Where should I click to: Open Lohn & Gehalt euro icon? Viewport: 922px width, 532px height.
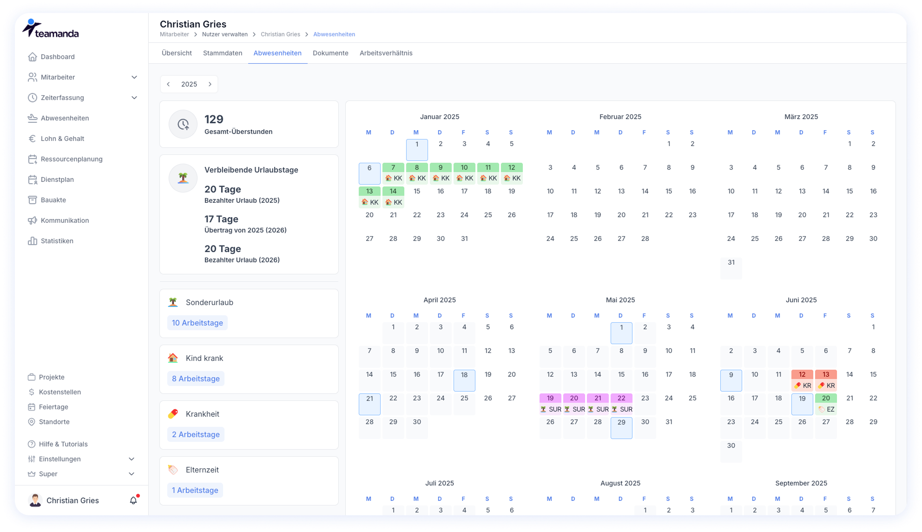tap(32, 139)
